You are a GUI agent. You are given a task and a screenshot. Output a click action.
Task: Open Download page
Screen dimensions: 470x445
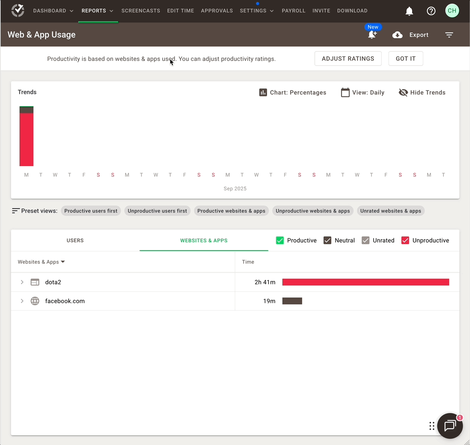tap(352, 11)
